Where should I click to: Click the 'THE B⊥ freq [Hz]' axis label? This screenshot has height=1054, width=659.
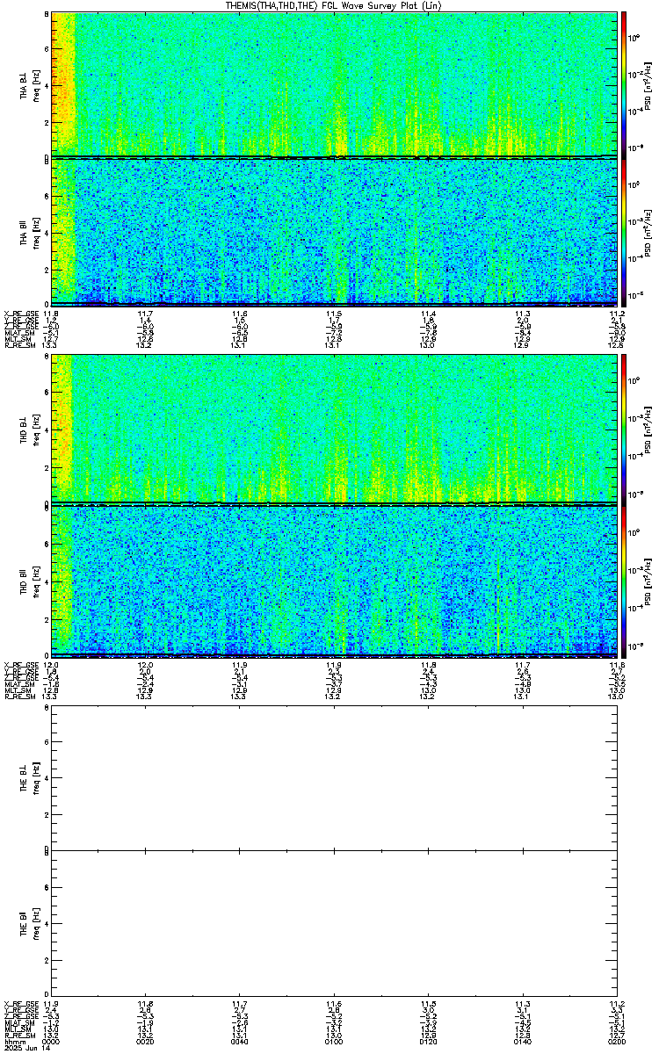(29, 777)
